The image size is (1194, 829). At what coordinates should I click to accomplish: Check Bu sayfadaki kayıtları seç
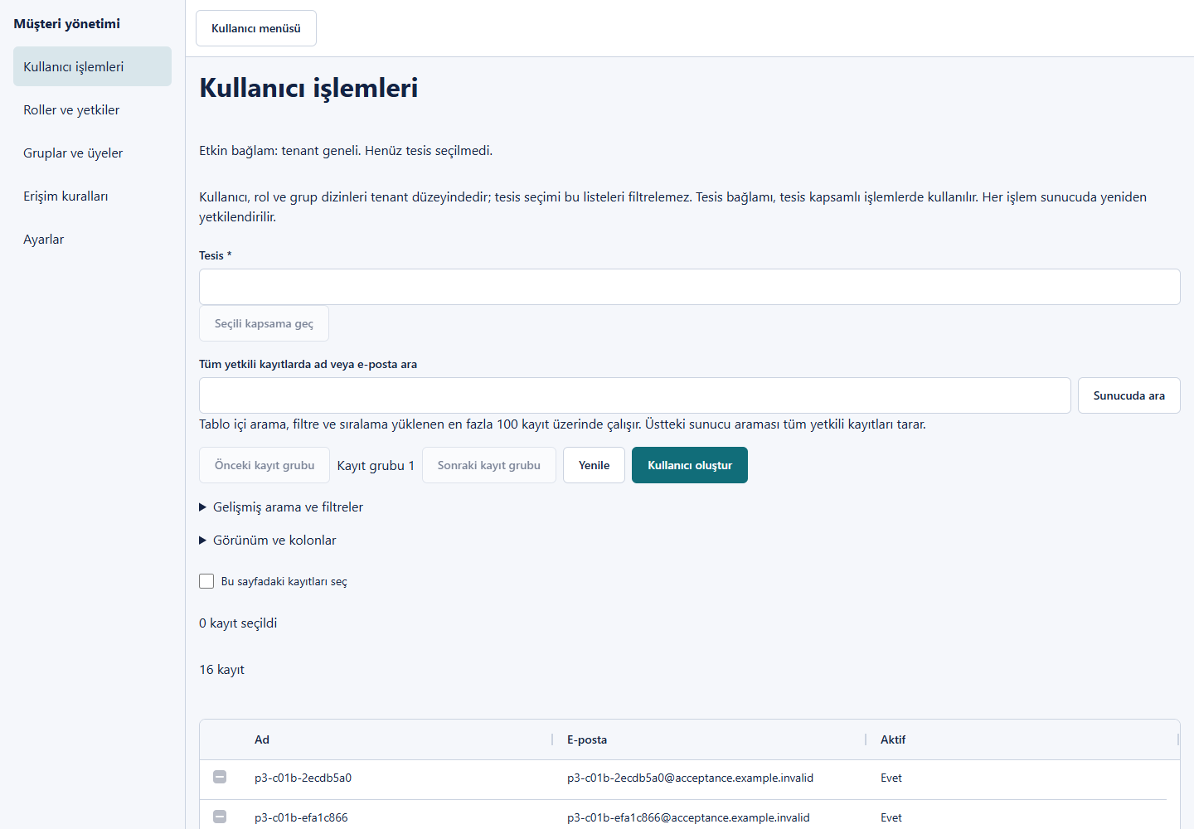coord(206,581)
